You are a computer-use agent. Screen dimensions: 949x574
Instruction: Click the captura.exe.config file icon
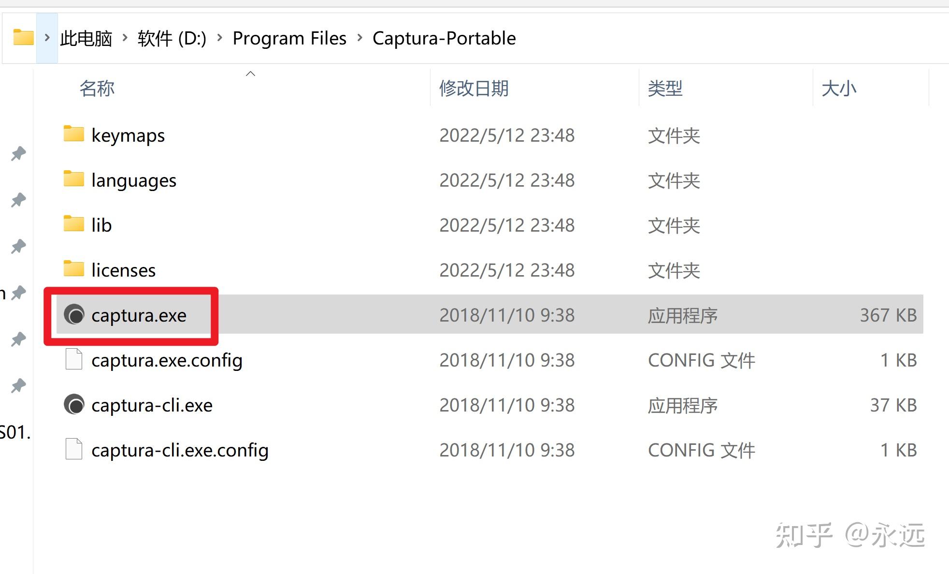(x=73, y=359)
